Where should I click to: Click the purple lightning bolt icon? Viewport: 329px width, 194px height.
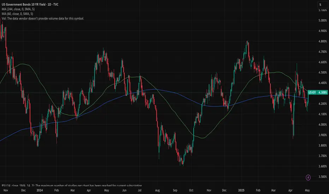[x=308, y=178]
